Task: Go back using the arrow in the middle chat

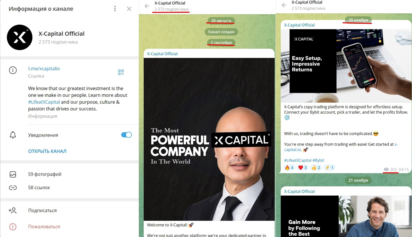Action: point(147,6)
